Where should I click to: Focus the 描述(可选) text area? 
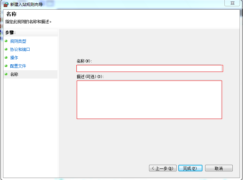[149, 100]
